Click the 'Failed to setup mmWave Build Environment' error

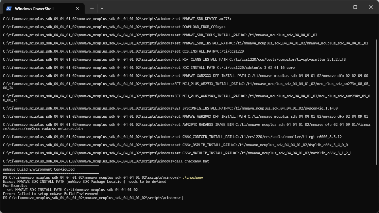(x=53, y=194)
